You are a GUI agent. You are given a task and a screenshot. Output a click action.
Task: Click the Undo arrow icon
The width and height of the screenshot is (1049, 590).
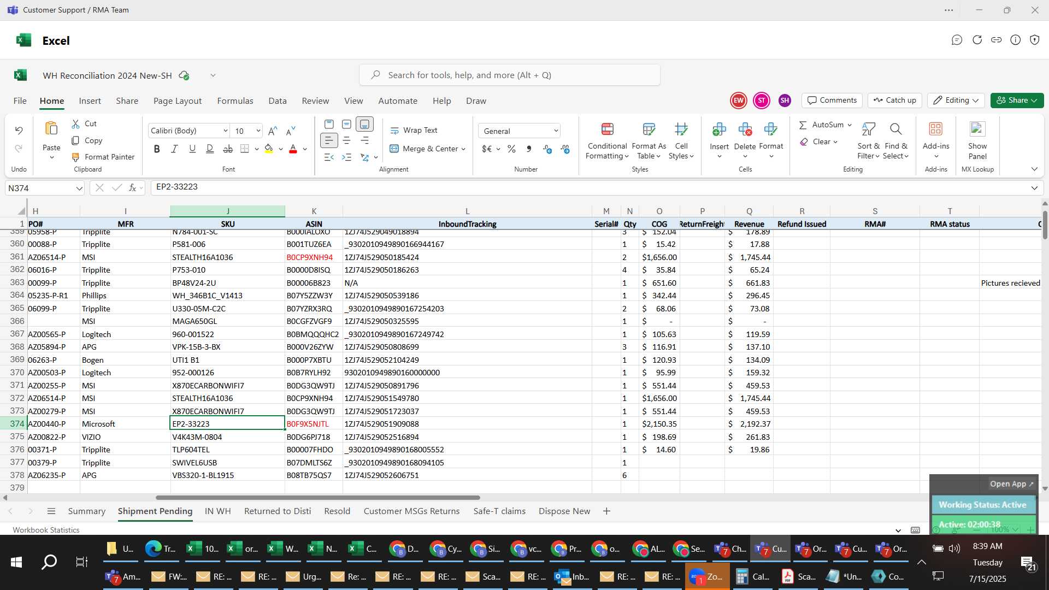(x=19, y=131)
